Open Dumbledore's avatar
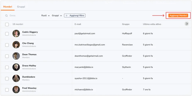This screenshot has height=96, width=192. pyautogui.click(x=16, y=78)
